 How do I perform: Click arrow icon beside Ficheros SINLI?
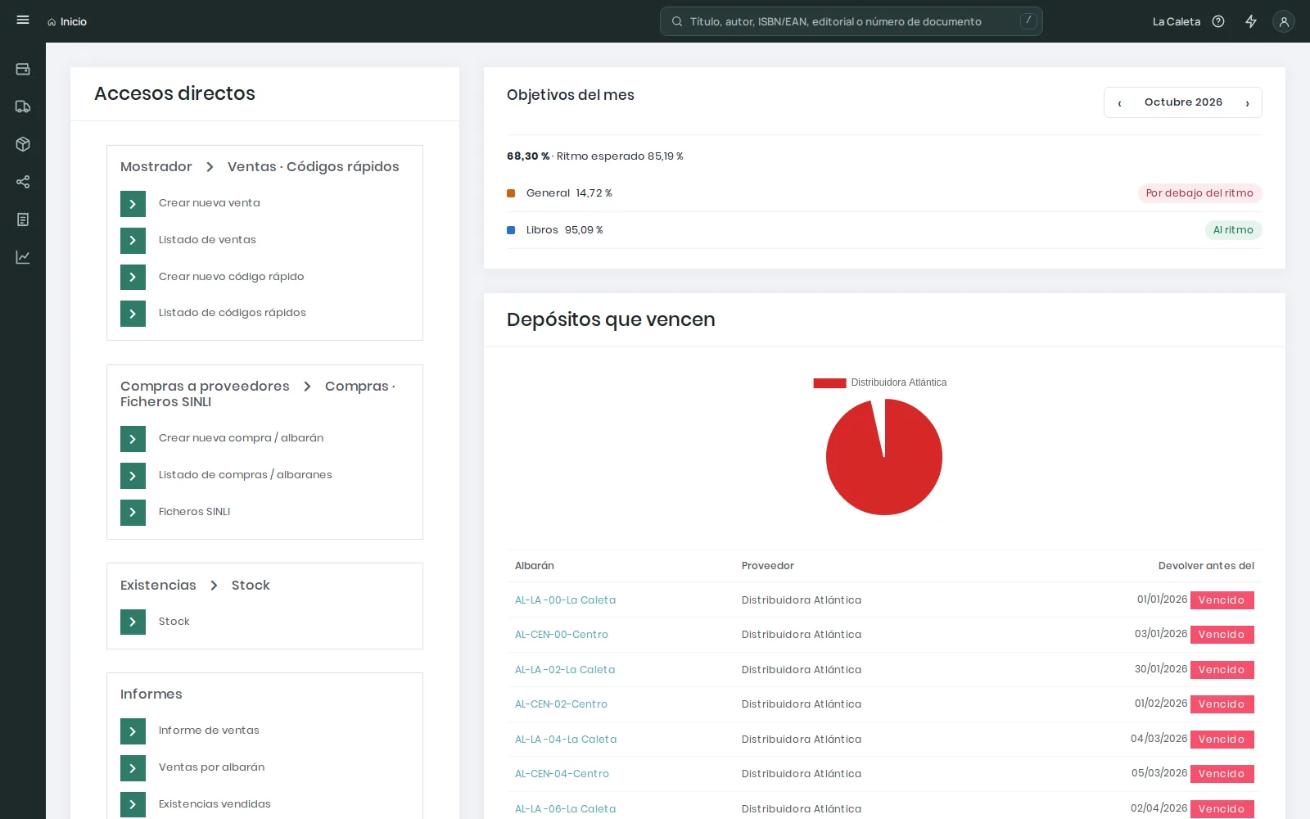click(133, 512)
